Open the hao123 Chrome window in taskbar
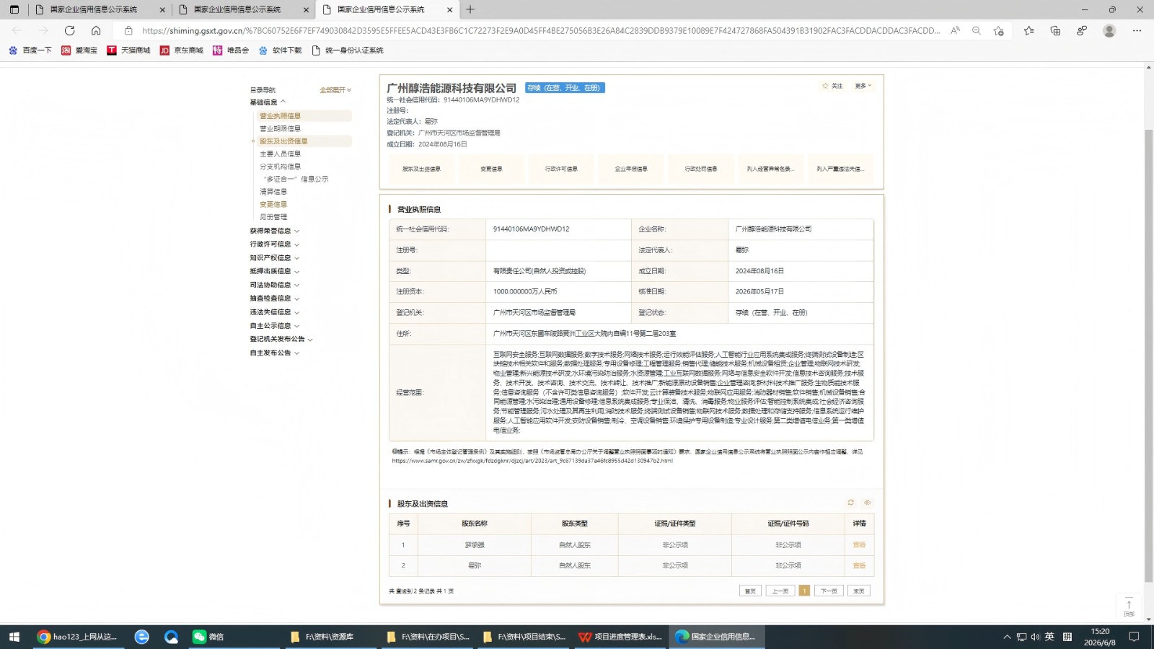The image size is (1154, 649). (78, 637)
